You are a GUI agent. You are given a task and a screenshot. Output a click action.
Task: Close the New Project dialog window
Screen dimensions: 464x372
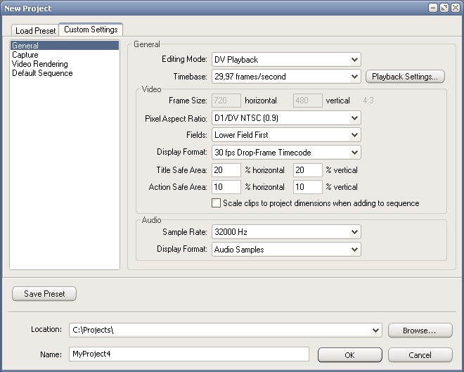(454, 8)
